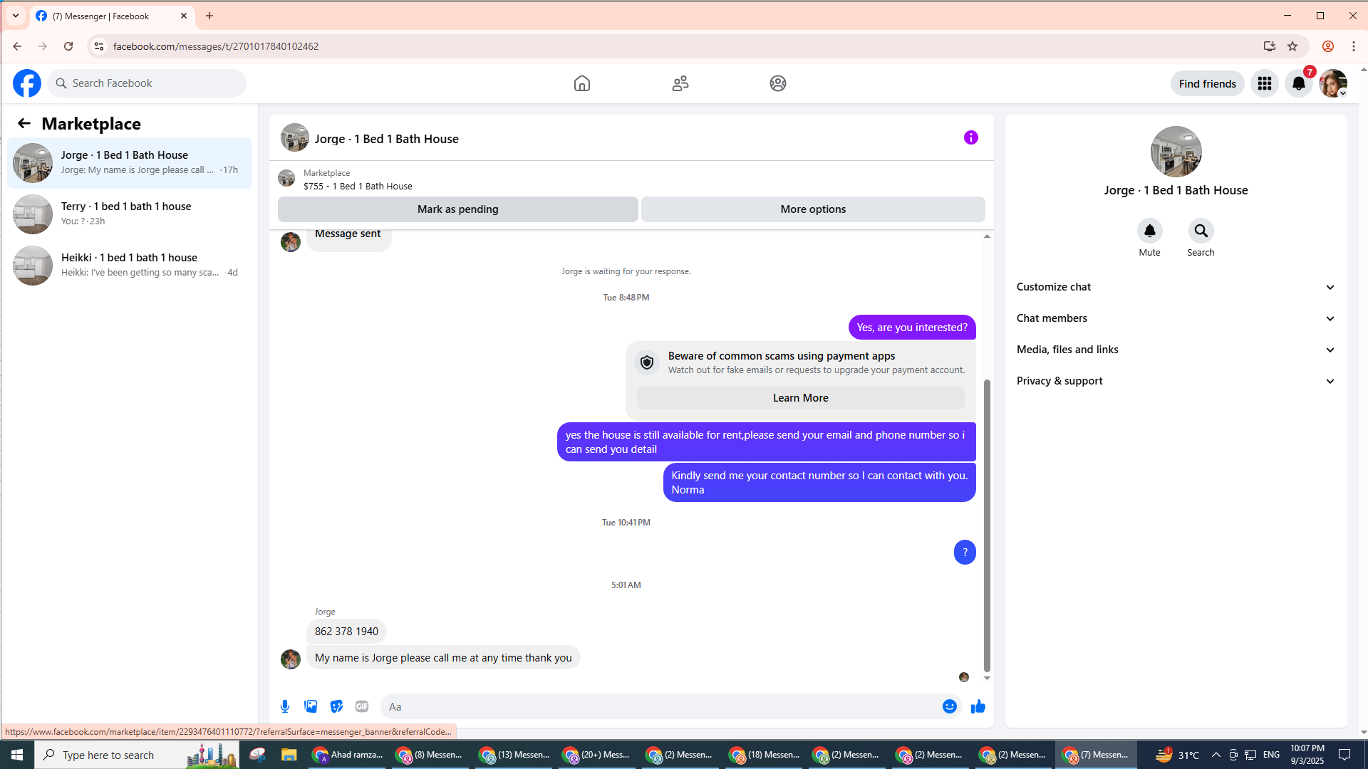Screen dimensions: 1368x769
Task: Click the Find friends button
Action: [x=1208, y=83]
